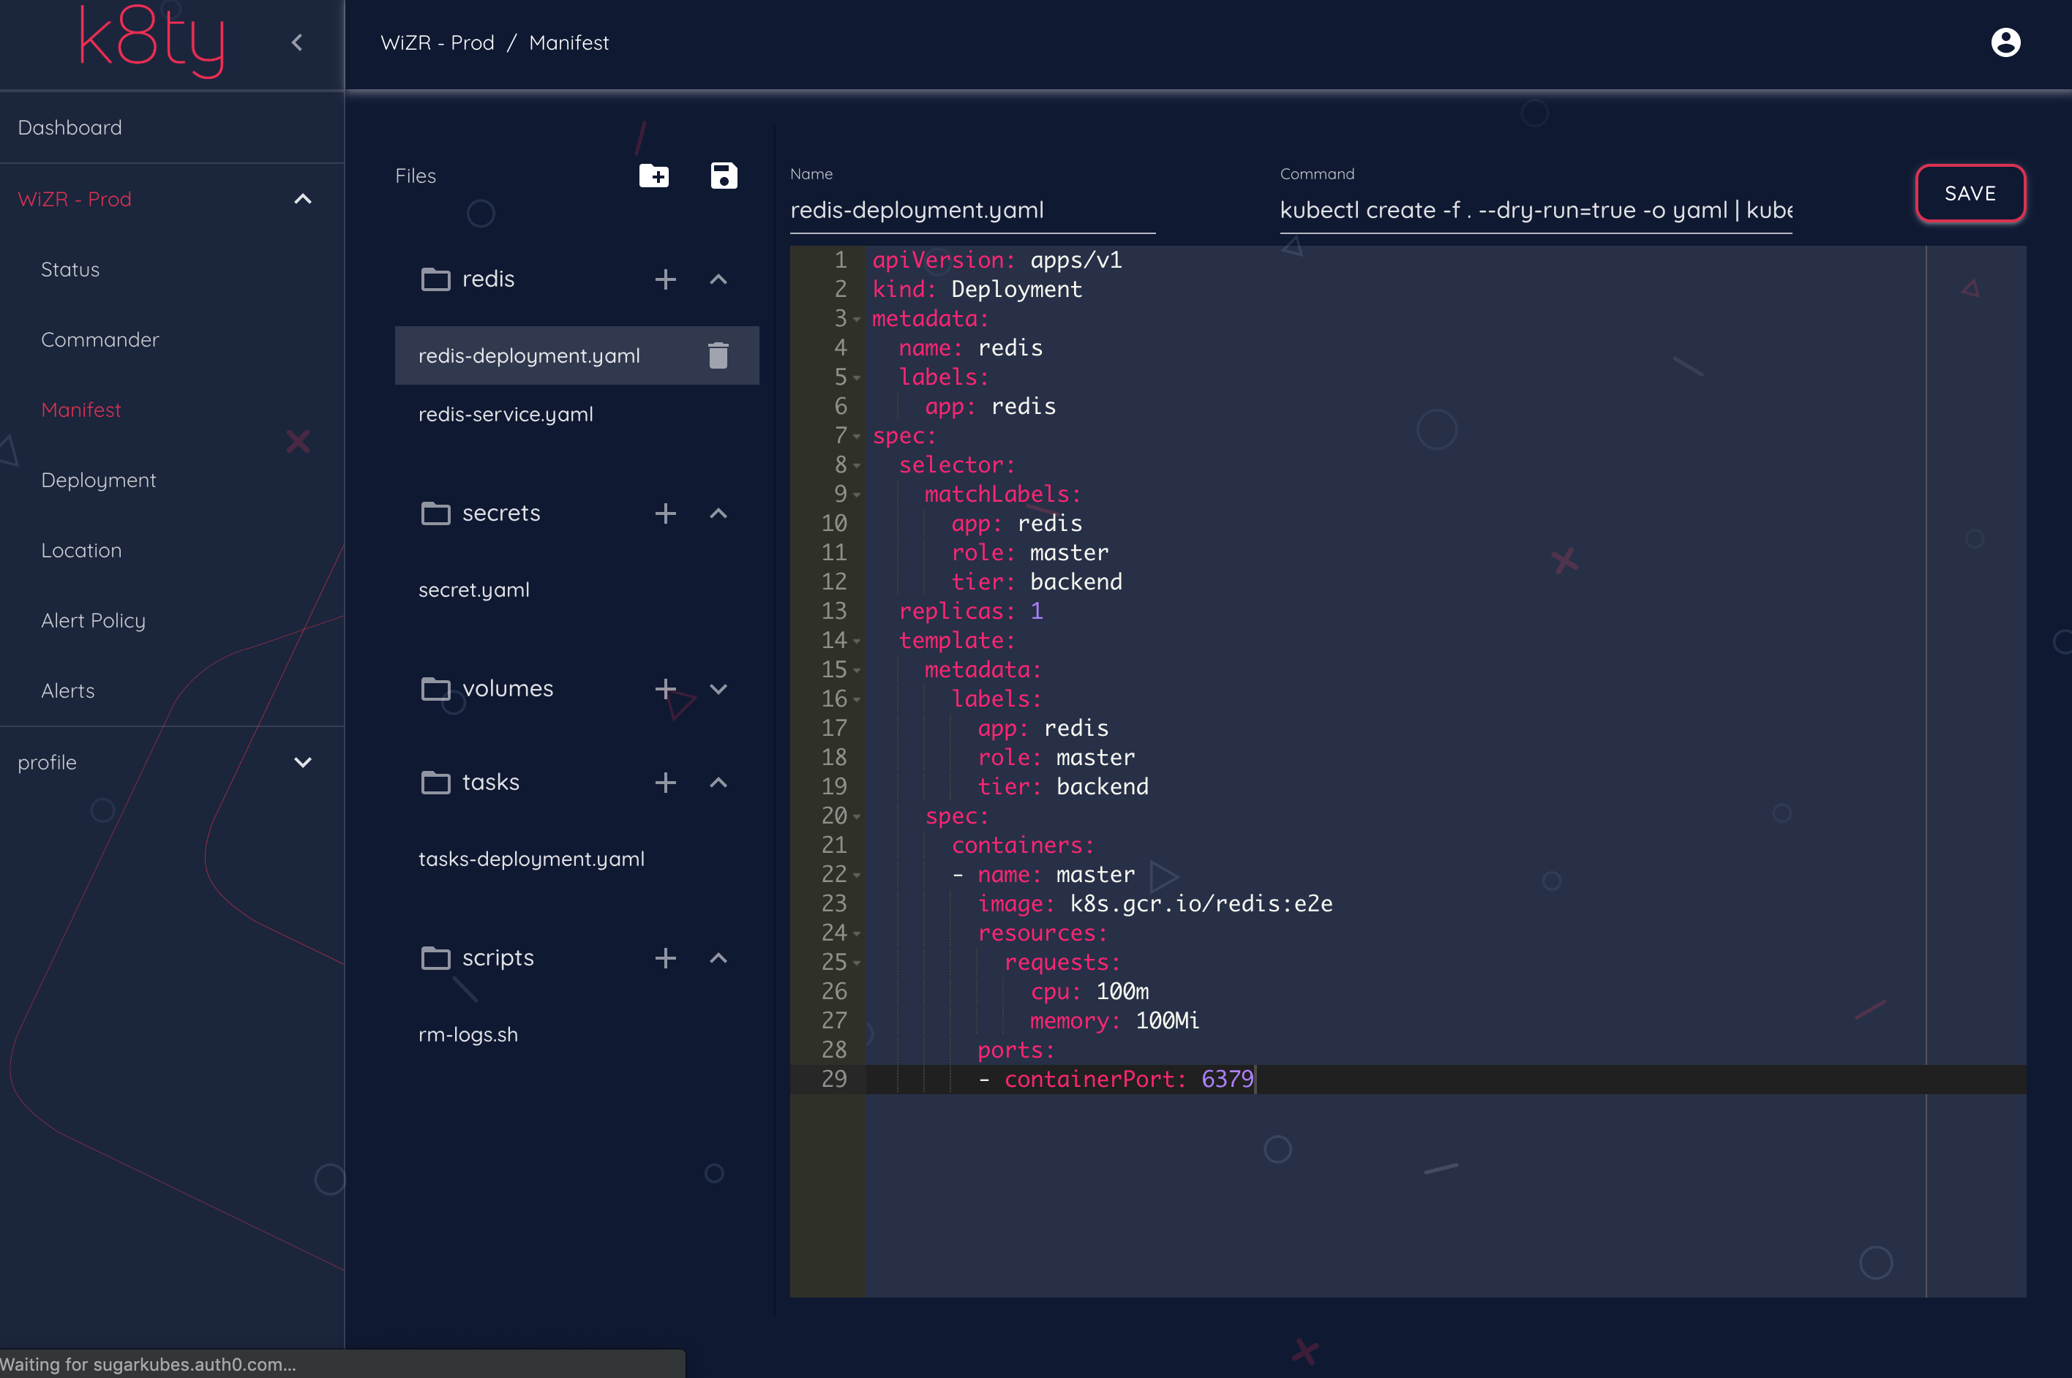Delete redis-deployment.yaml with the trash icon
This screenshot has width=2072, height=1378.
pyautogui.click(x=718, y=356)
